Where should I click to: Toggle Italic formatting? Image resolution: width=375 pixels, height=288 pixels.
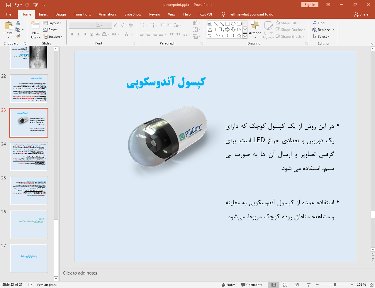coord(78,34)
